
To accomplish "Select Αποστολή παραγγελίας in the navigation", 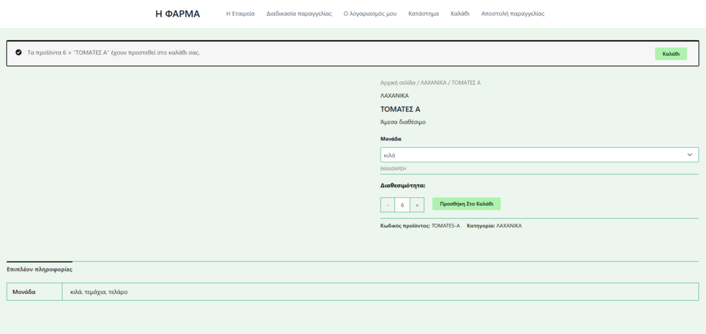I will click(x=513, y=14).
